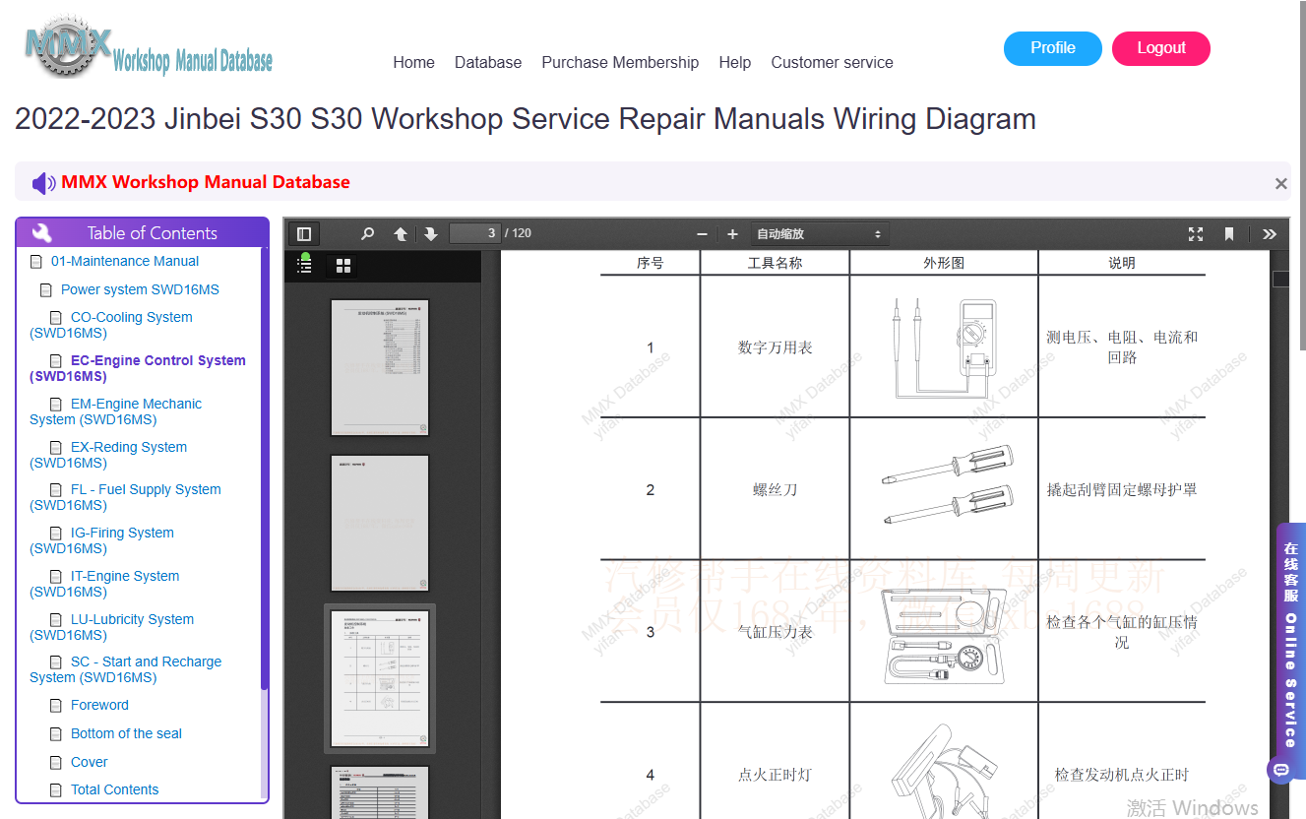Switch PDF to presentation fullscreen mode

1196,234
